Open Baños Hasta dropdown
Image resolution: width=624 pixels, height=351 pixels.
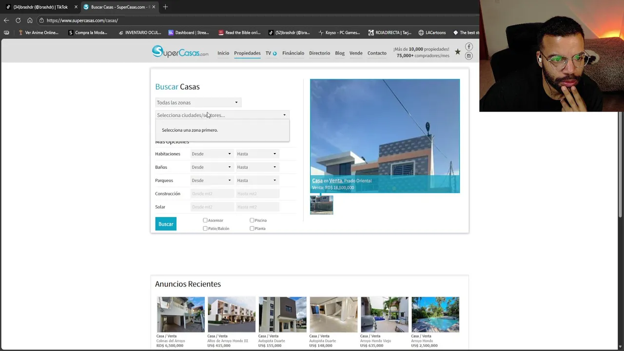[x=257, y=167]
